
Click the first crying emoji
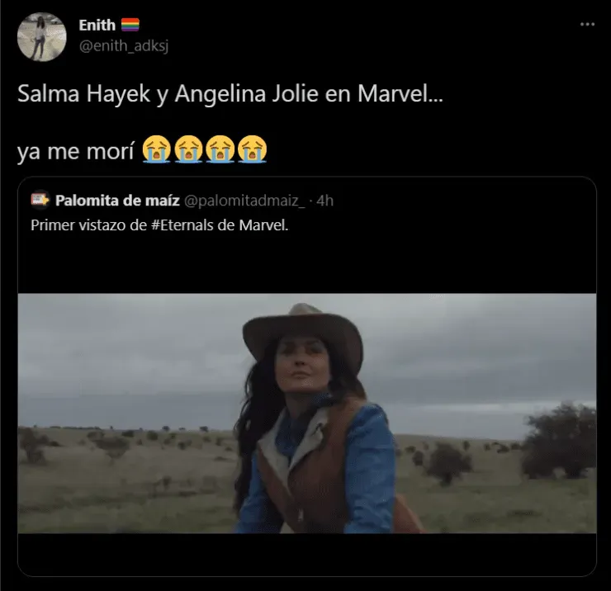pyautogui.click(x=156, y=150)
